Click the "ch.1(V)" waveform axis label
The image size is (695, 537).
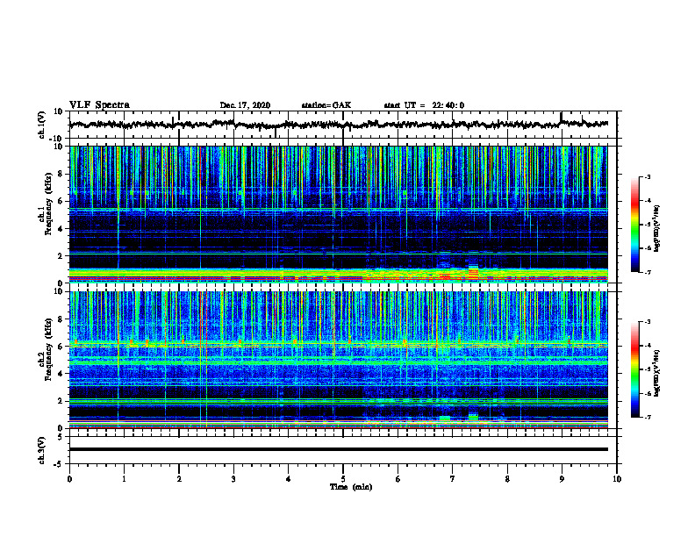tap(42, 125)
